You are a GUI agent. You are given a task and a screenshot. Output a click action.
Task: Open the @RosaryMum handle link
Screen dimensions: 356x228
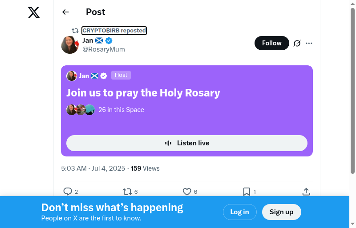(x=104, y=49)
